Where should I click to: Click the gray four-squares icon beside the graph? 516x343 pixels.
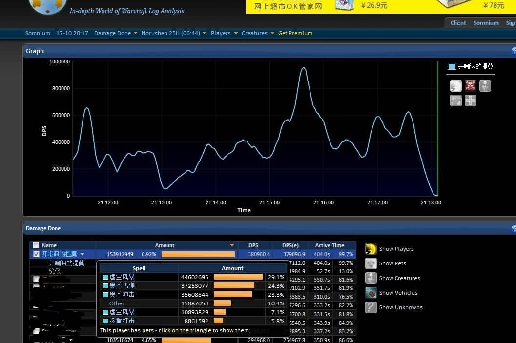(456, 101)
